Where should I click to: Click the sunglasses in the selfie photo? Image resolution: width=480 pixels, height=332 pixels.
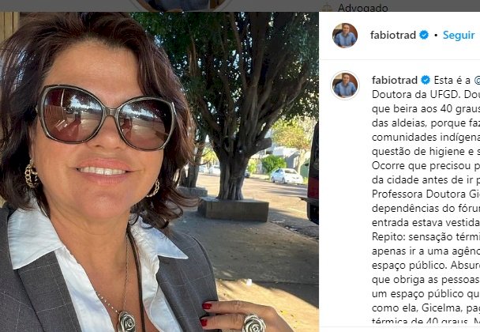point(107,118)
